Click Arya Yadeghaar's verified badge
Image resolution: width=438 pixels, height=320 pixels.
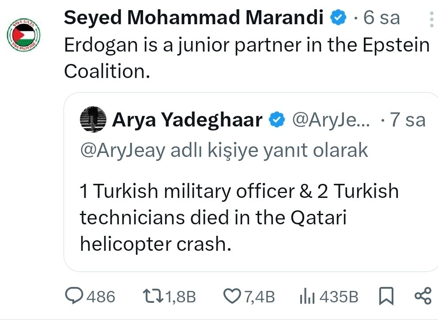click(277, 120)
